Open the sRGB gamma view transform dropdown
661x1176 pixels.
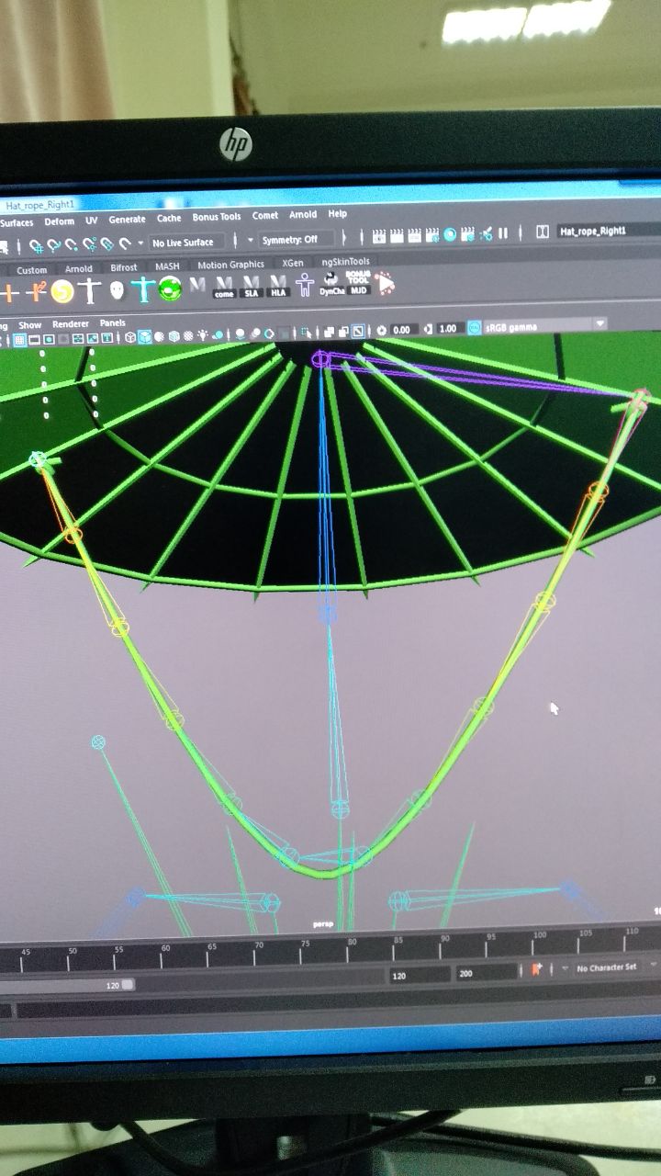click(545, 326)
